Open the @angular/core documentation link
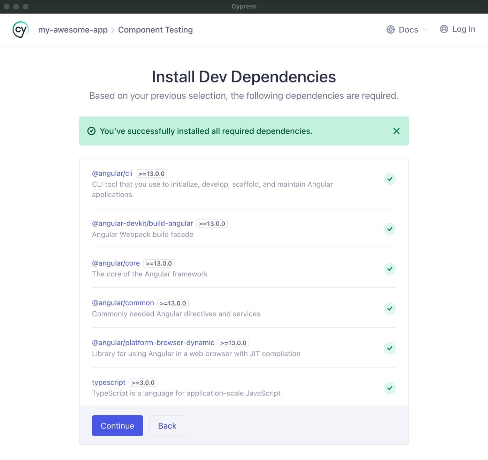This screenshot has height=460, width=488. [116, 263]
